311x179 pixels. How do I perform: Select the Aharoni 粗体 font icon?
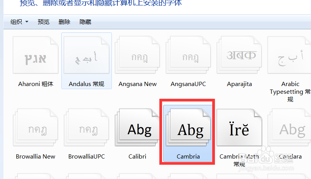click(36, 55)
